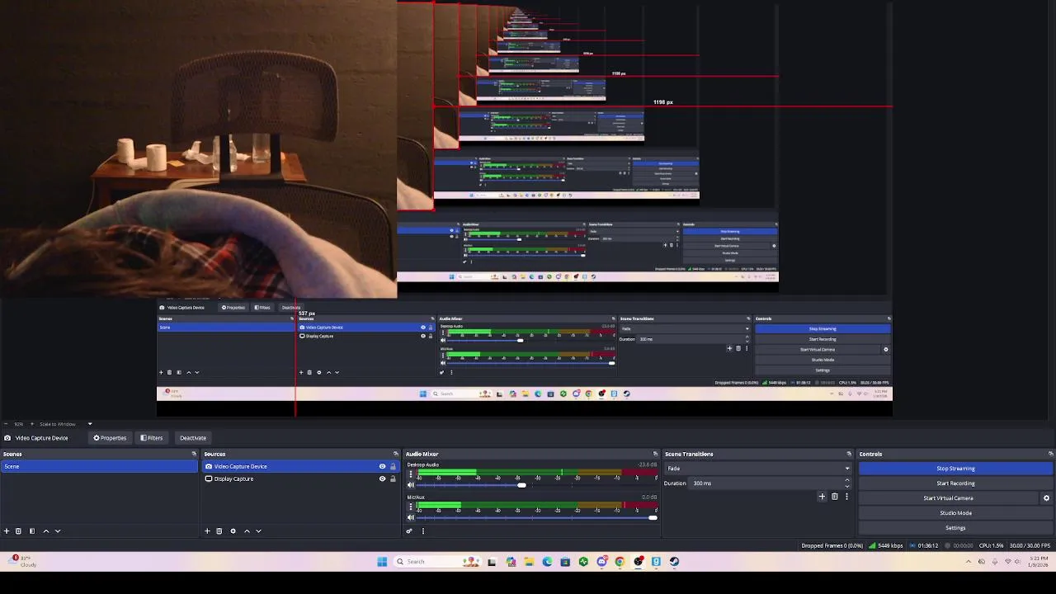Add a new scene with plus icon
Screen dimensions: 1056x594
click(x=7, y=531)
